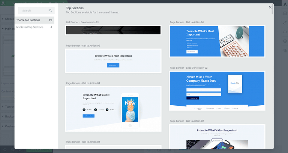The image size is (288, 153).
Task: Choose List Banner Breadcrumbs 01 template
Action: (113, 30)
